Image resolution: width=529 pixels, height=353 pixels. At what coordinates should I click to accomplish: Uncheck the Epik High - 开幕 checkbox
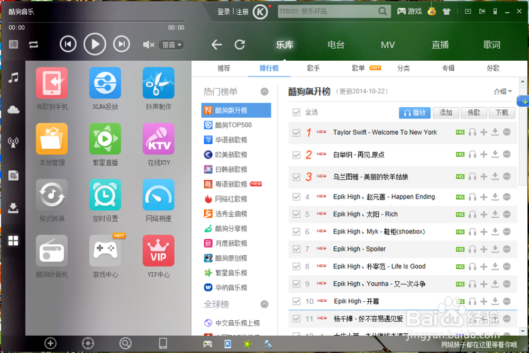296,301
